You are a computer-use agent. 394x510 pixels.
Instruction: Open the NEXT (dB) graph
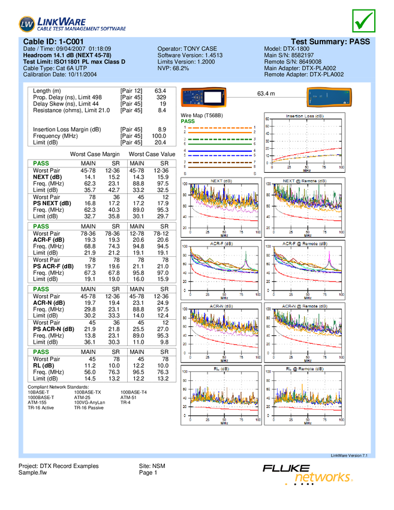pos(221,207)
